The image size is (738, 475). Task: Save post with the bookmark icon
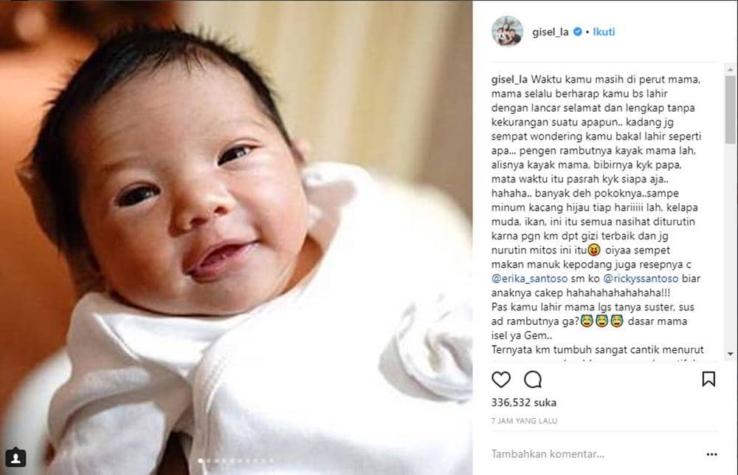[x=708, y=380]
